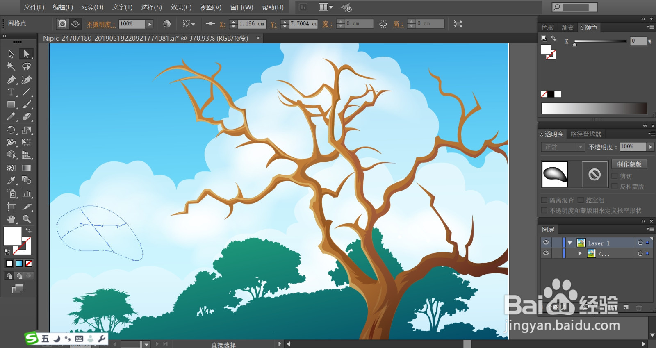
Task: Select the Line Segment tool
Action: tap(26, 92)
